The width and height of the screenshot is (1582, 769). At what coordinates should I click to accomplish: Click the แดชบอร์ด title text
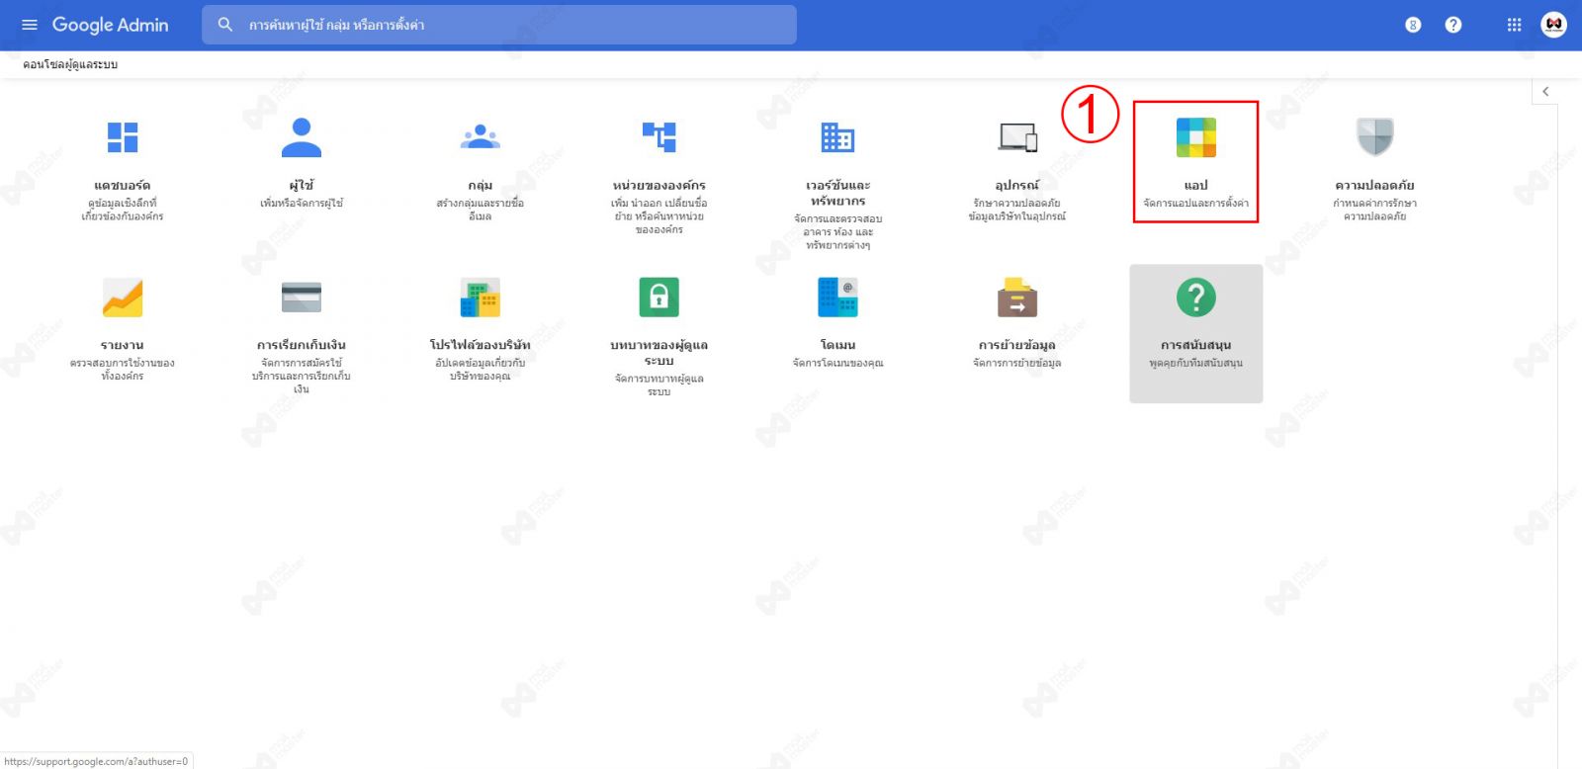(x=123, y=186)
